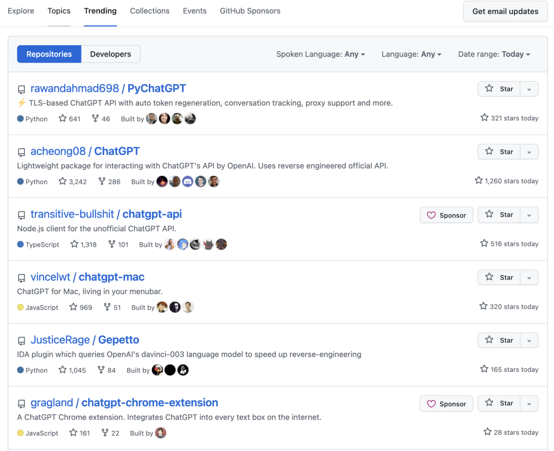Click the repository icon beside gragland / chatgpt-chrome-extension
554x451 pixels.
tap(22, 404)
